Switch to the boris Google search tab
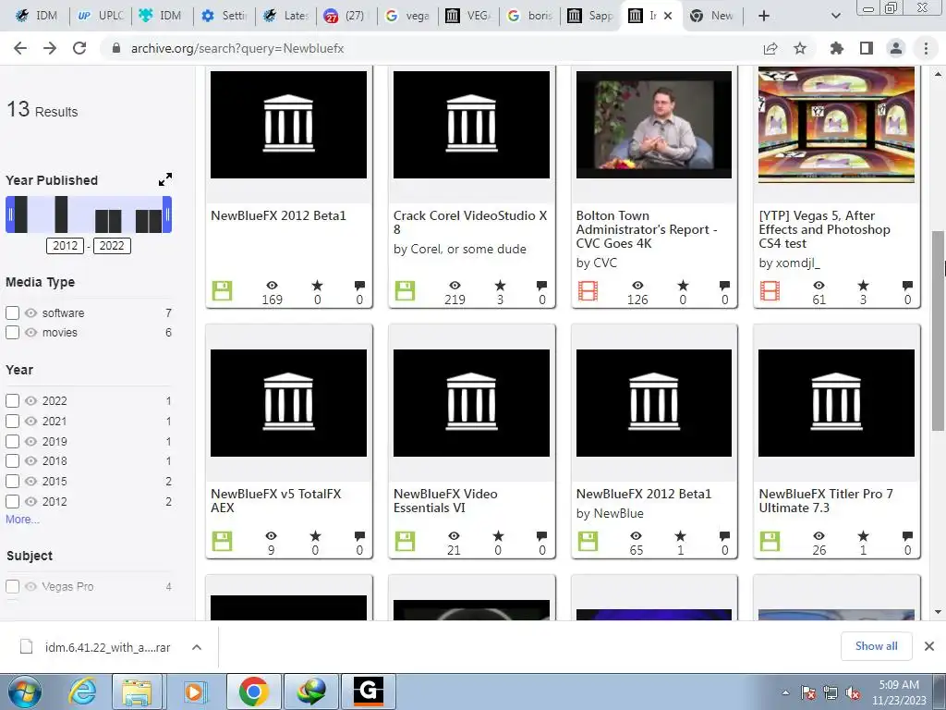946x710 pixels. click(530, 16)
